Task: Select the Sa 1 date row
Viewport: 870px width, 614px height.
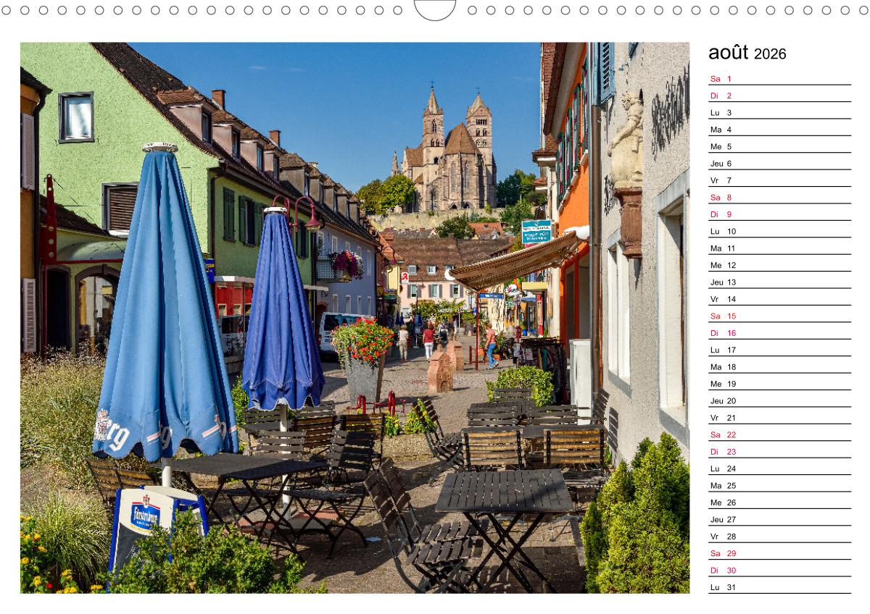Action: click(x=779, y=79)
